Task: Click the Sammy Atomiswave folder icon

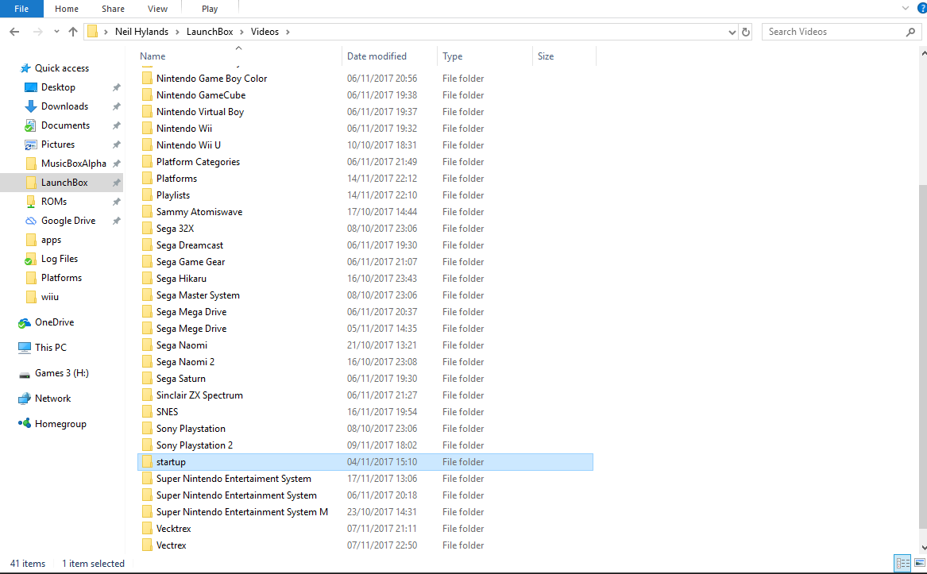Action: pos(147,212)
